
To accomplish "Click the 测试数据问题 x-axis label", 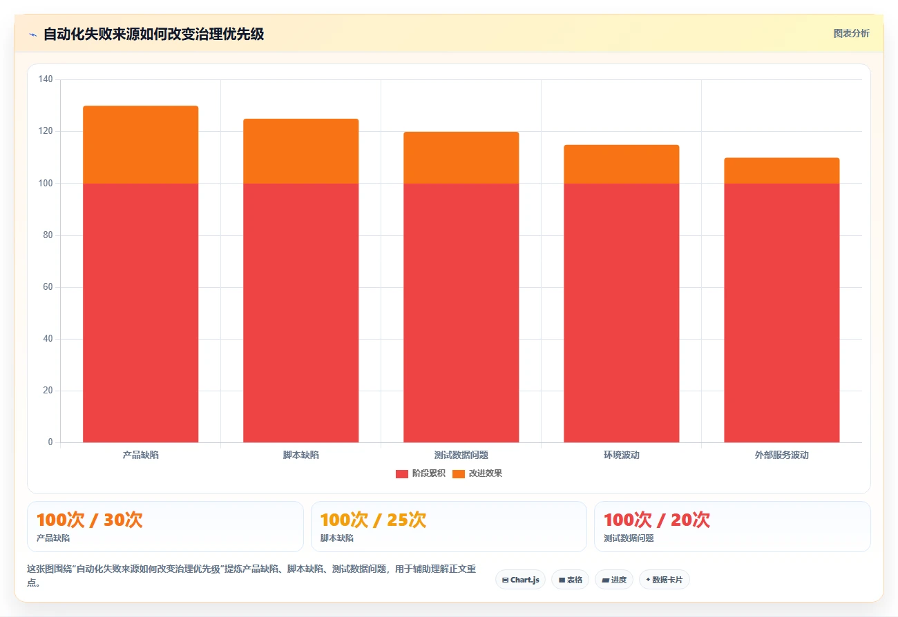I will coord(461,456).
